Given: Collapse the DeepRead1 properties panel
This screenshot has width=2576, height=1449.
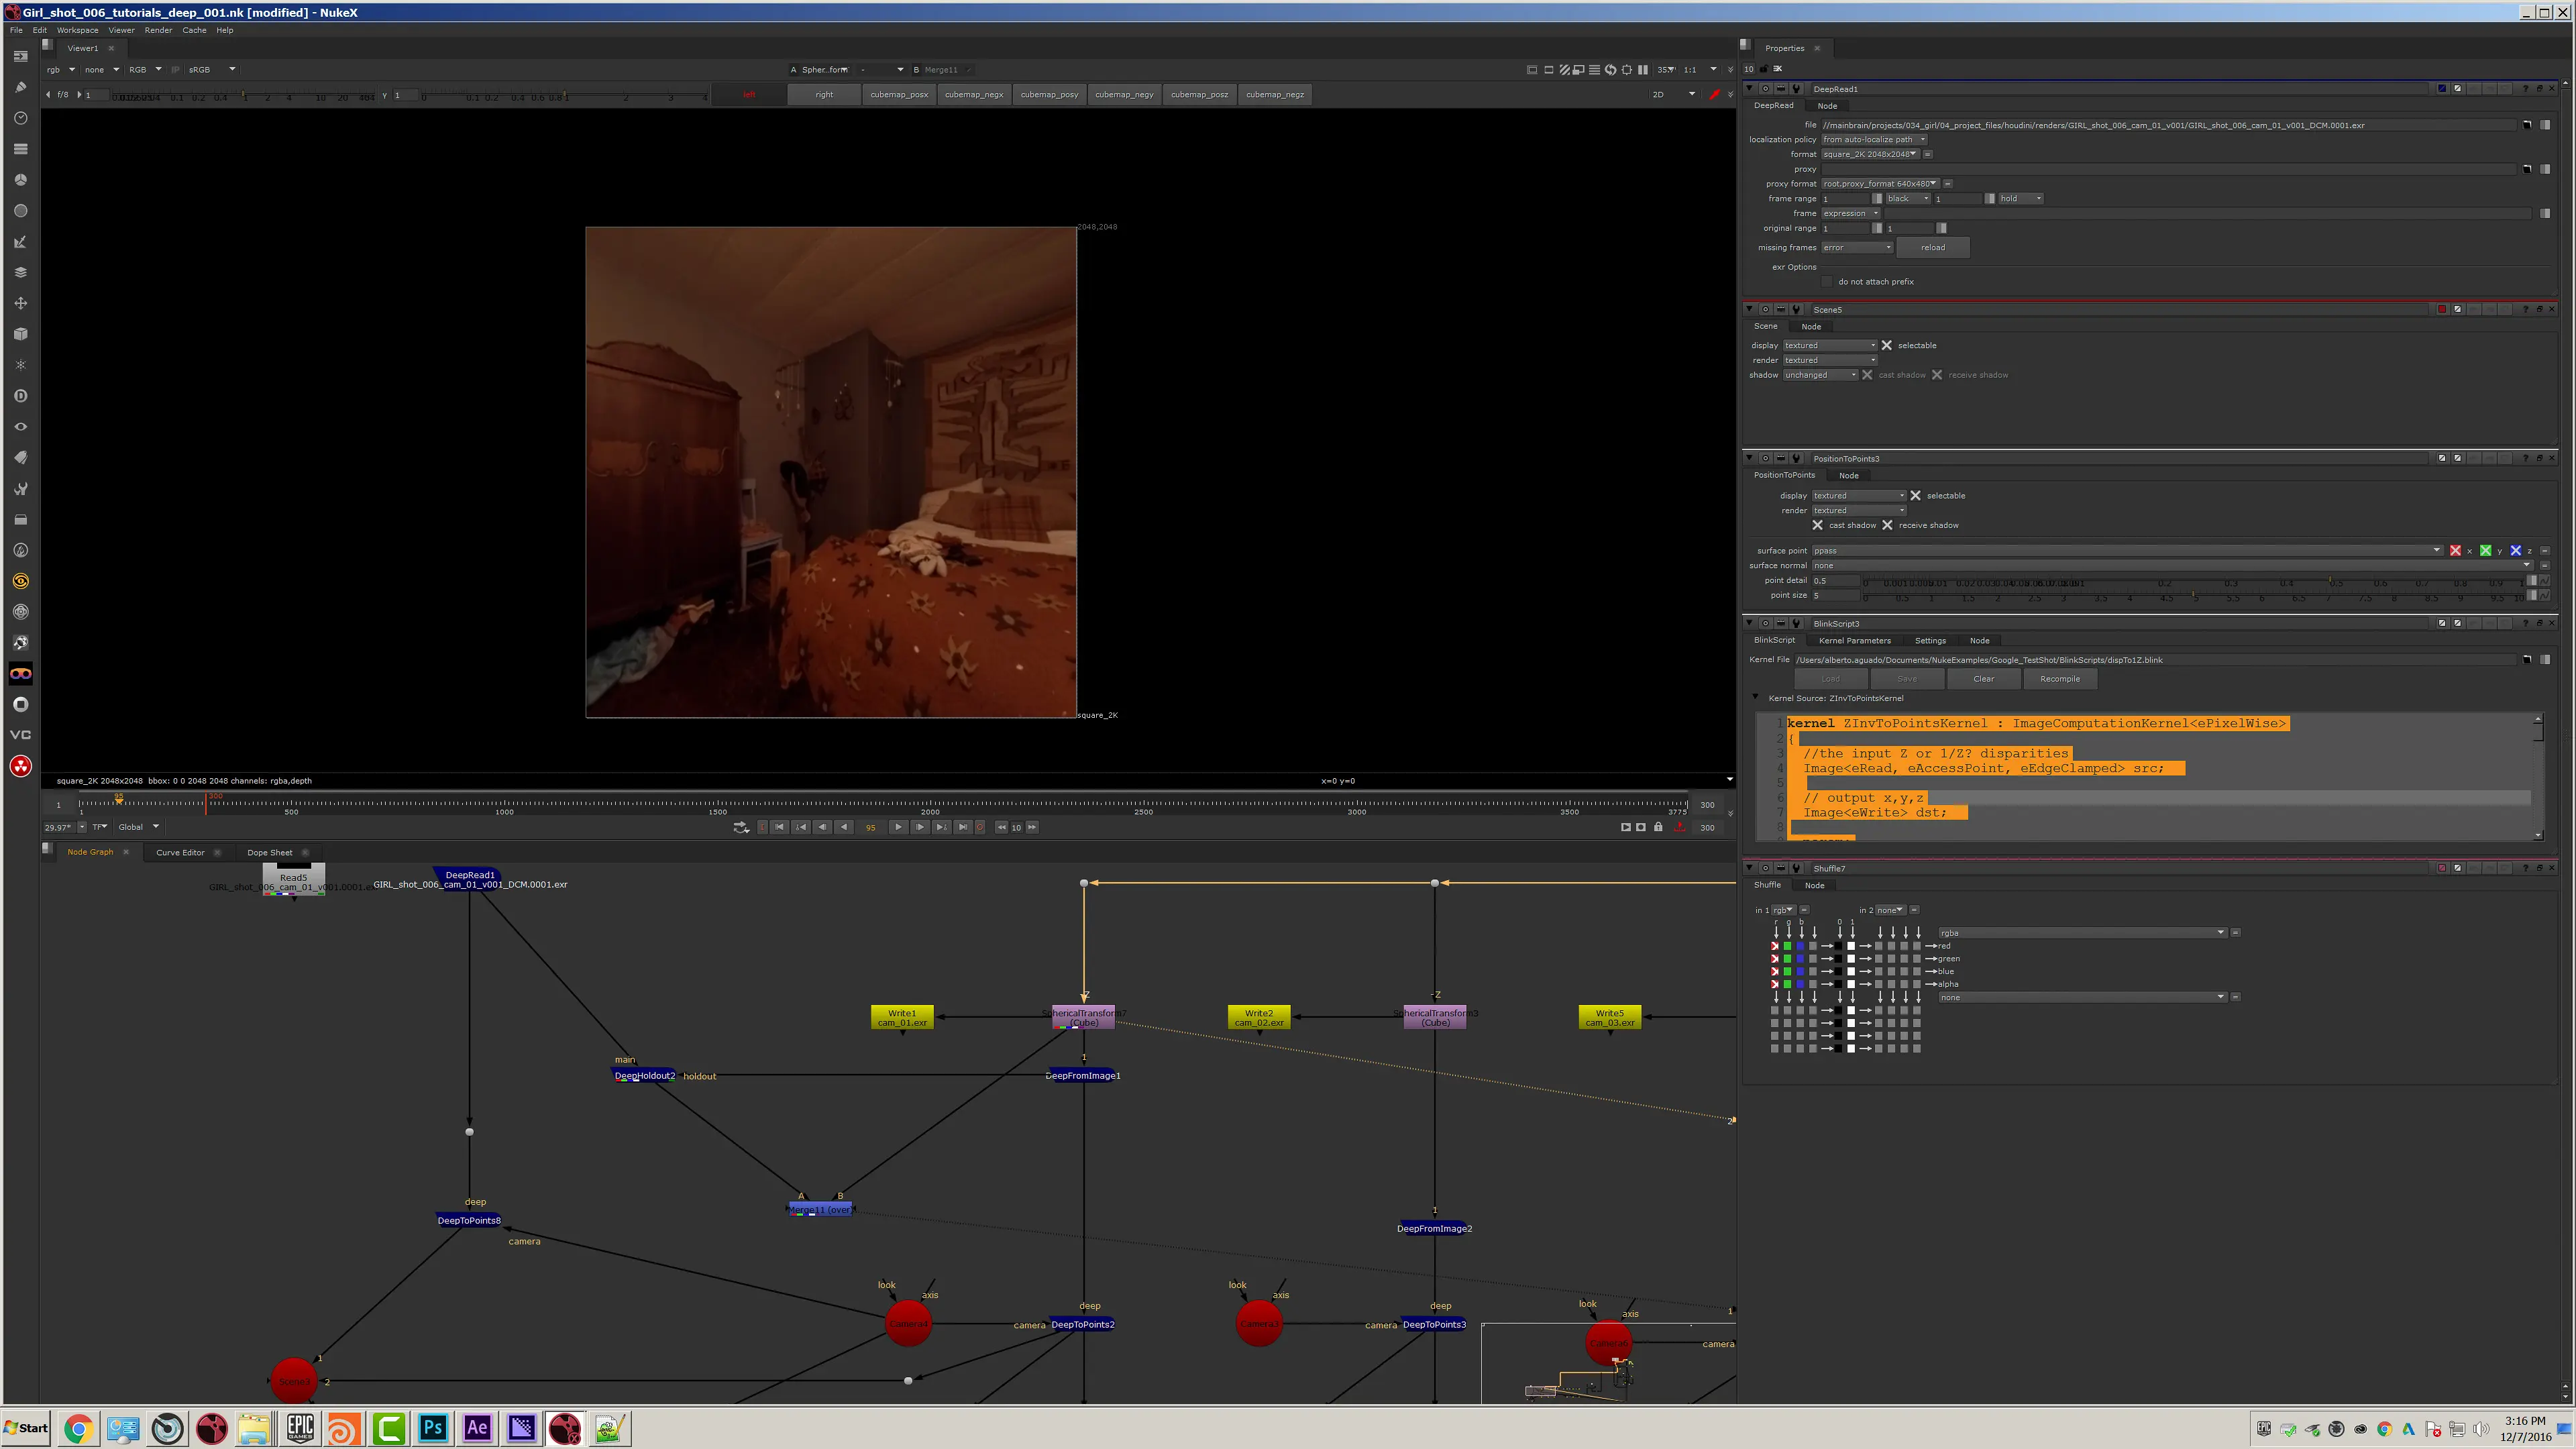Looking at the screenshot, I should pyautogui.click(x=1749, y=89).
